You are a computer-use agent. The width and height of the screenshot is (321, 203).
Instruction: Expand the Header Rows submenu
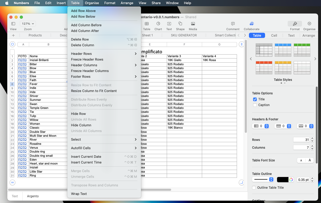click(104, 54)
